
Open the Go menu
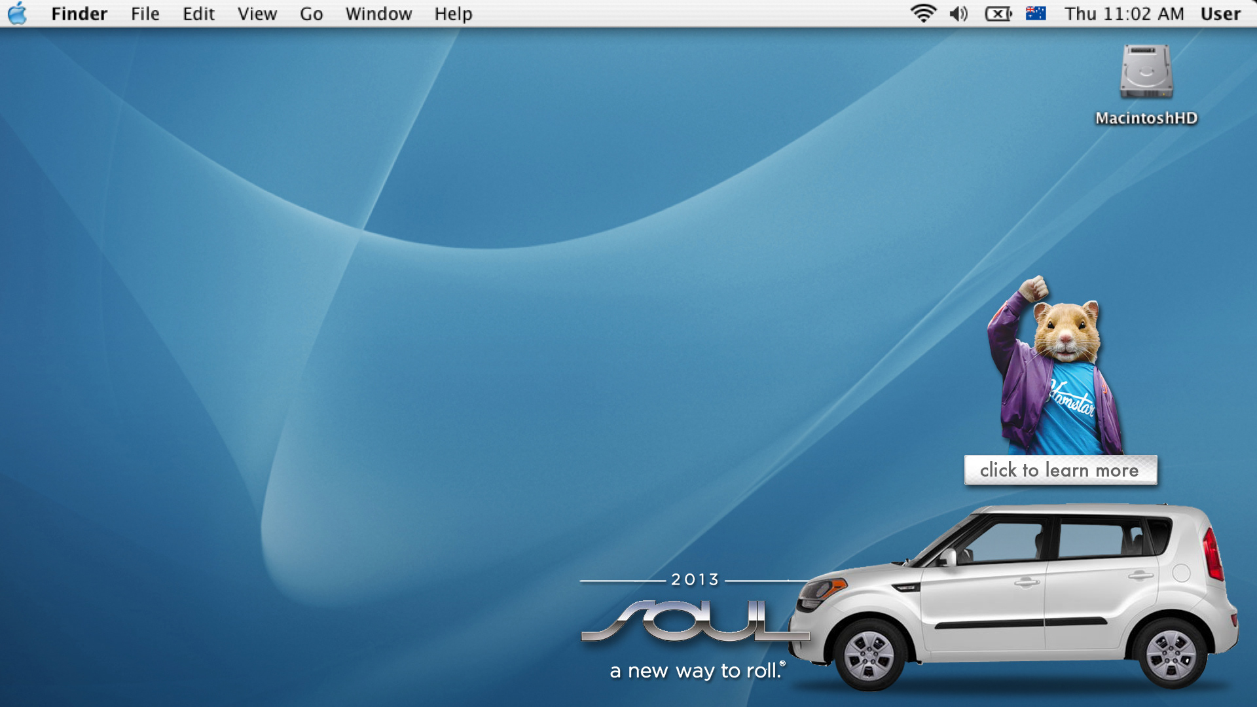[x=312, y=14]
